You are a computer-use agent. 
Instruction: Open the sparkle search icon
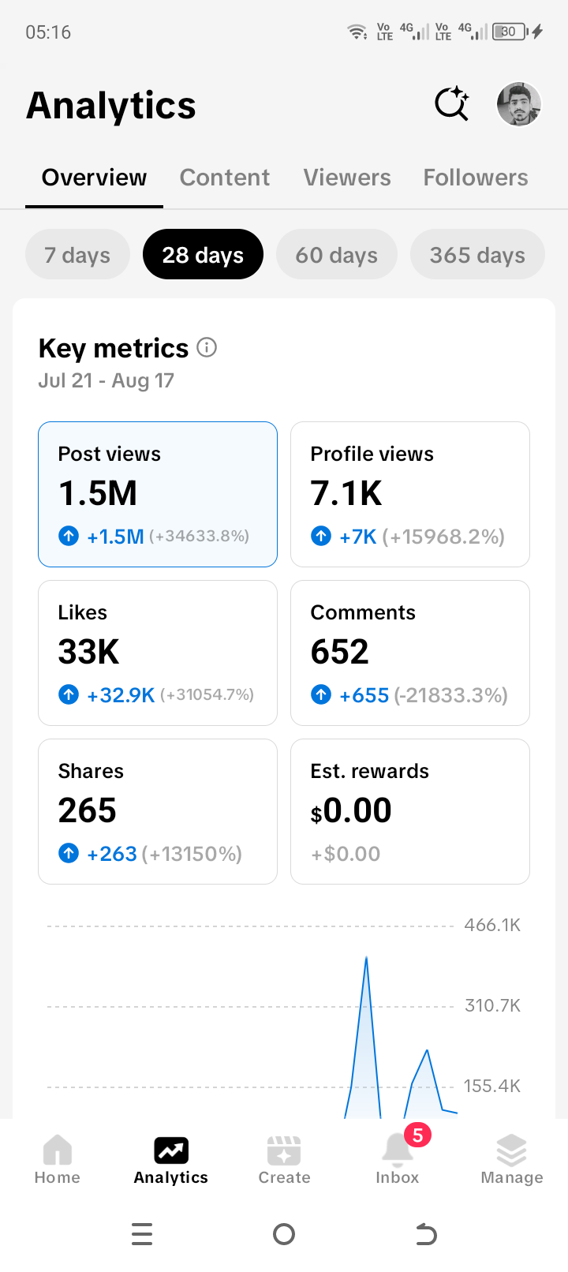tap(452, 103)
